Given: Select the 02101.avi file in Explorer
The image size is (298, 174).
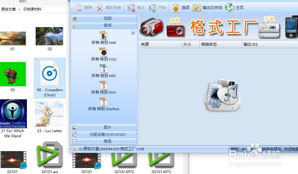Looking at the screenshot, I should tap(50, 157).
